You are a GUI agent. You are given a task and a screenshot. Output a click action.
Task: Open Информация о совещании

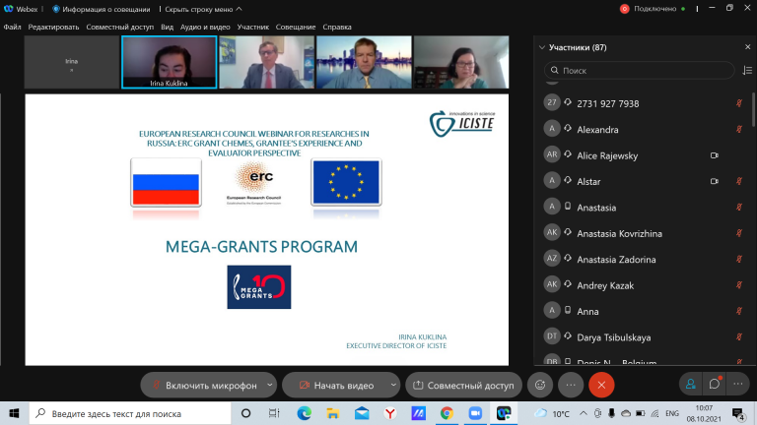tap(102, 9)
